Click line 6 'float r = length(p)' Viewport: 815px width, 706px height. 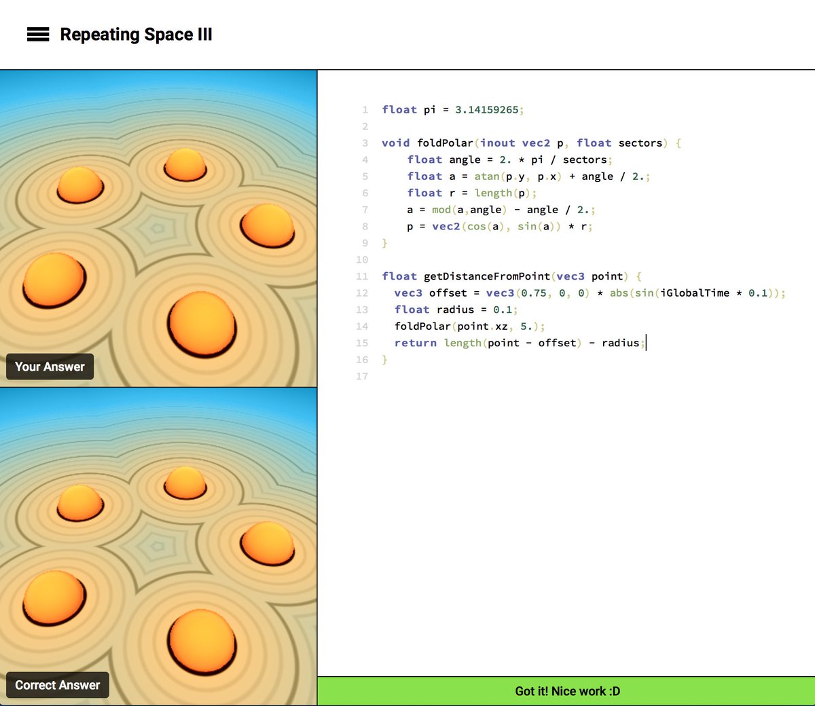[x=472, y=193]
